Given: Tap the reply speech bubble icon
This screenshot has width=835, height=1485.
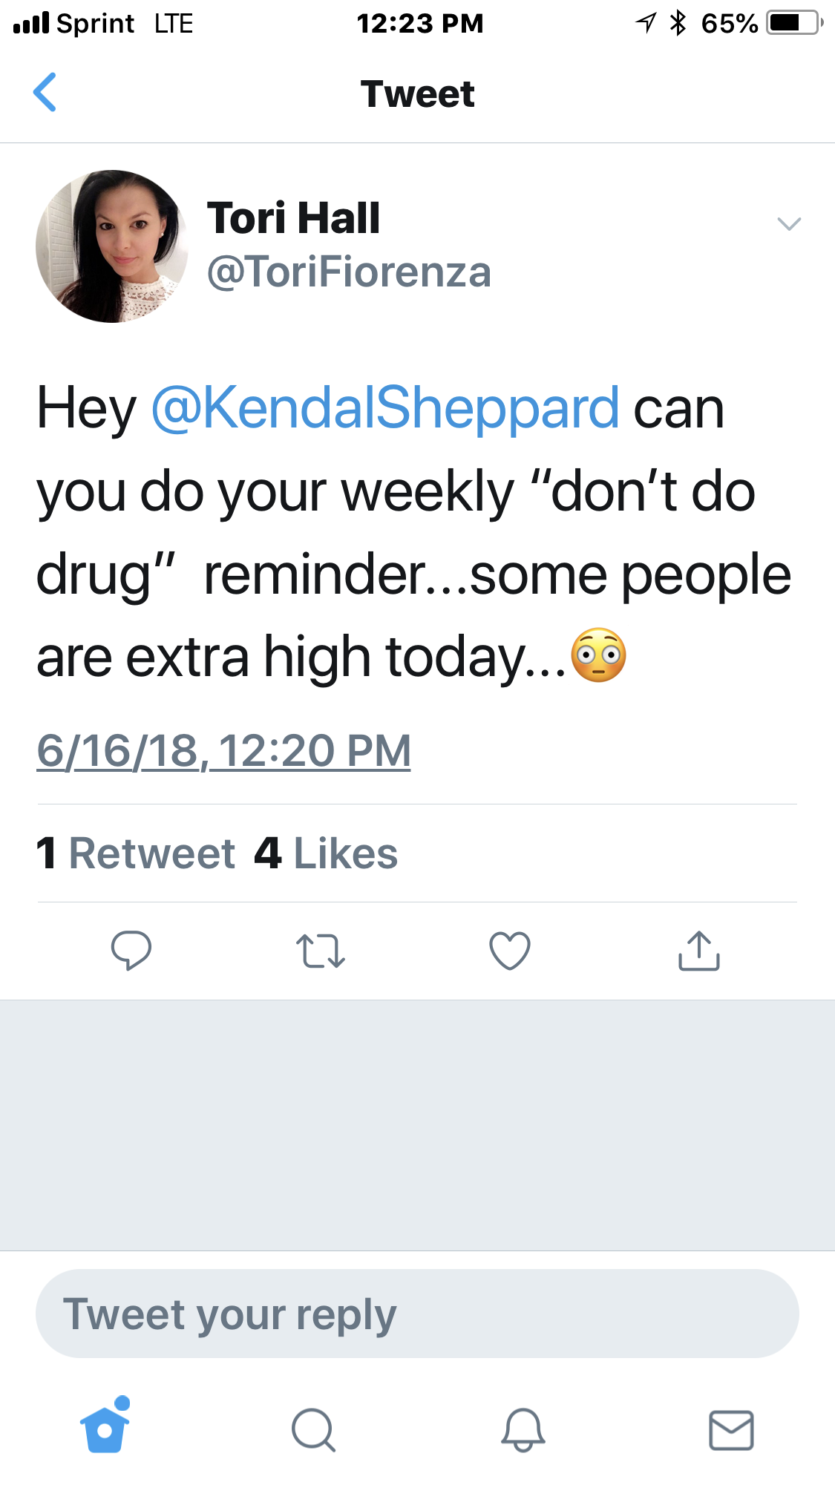Looking at the screenshot, I should pos(131,950).
